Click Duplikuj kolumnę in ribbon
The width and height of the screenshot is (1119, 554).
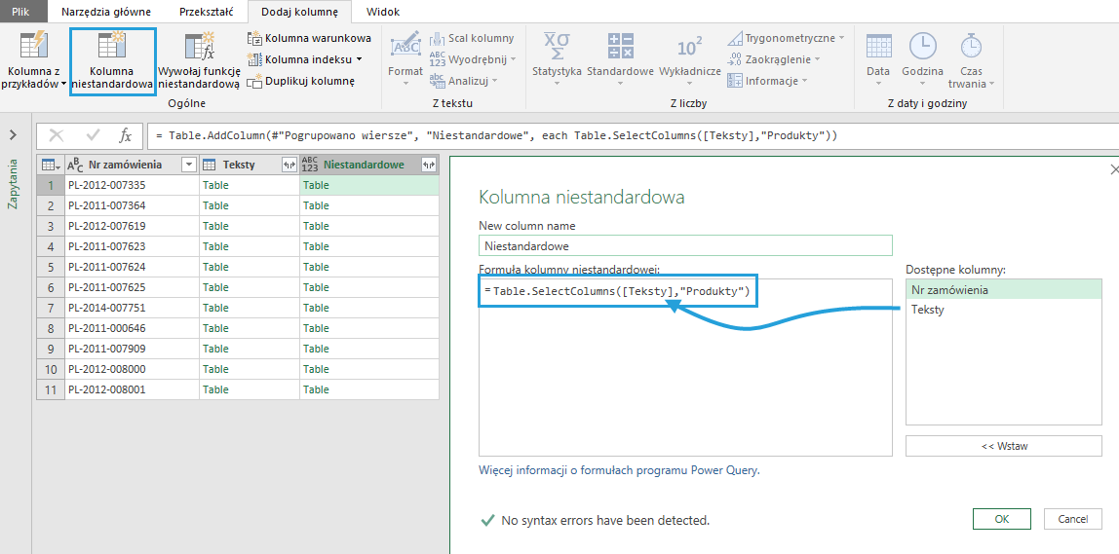pyautogui.click(x=301, y=81)
